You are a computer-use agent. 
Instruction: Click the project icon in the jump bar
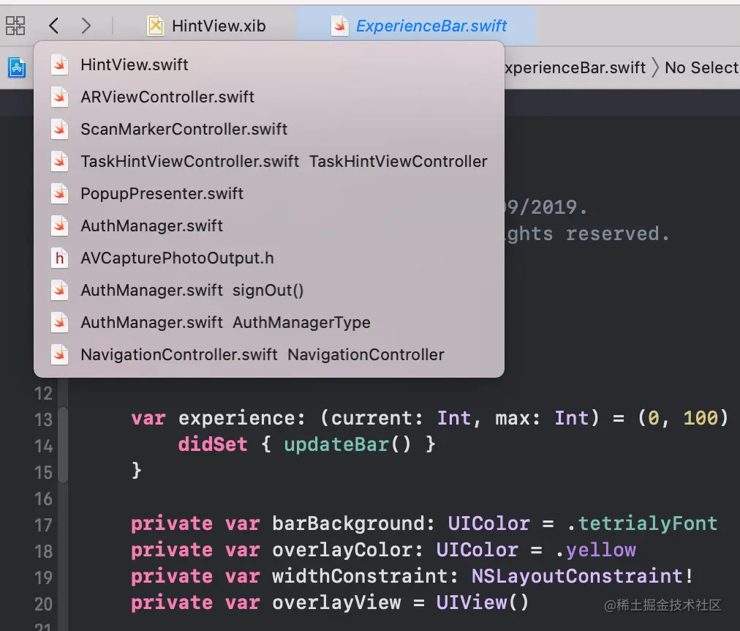pyautogui.click(x=17, y=67)
